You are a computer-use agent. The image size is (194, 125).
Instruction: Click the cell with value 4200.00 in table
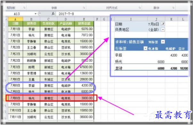(x=84, y=86)
